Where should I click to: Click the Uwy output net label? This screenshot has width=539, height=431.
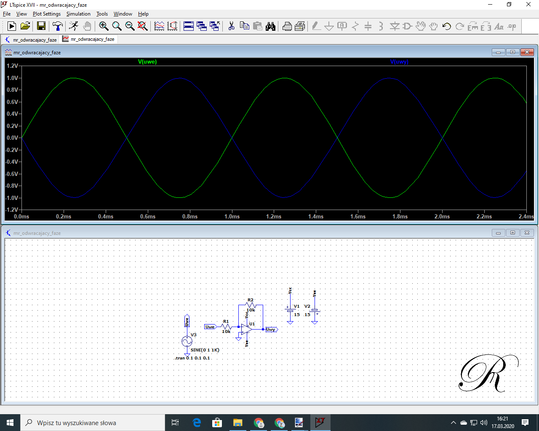pos(272,330)
